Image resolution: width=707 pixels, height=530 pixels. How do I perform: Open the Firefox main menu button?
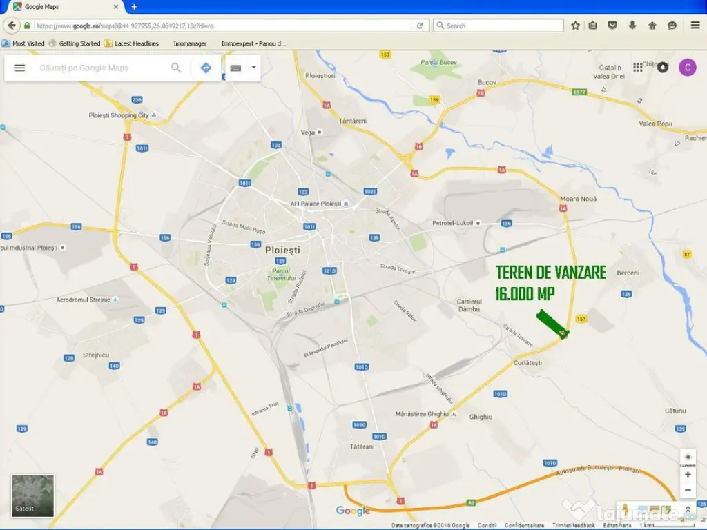[695, 26]
